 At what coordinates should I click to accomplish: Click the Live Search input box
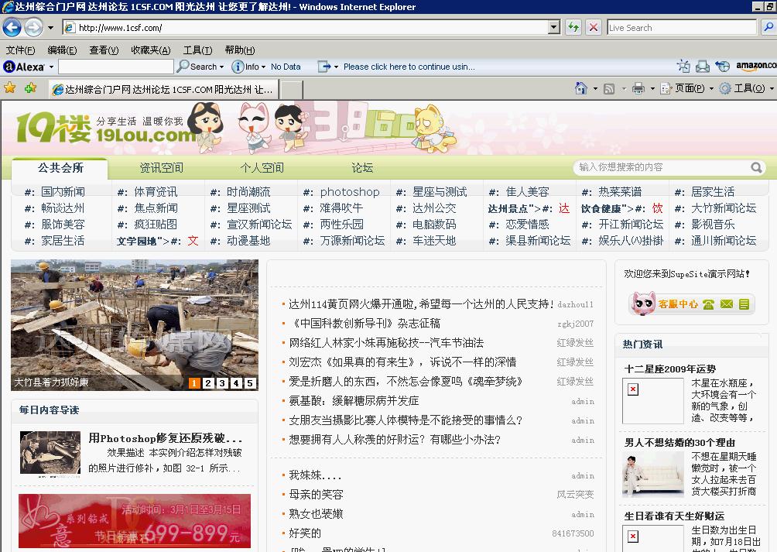click(x=682, y=28)
